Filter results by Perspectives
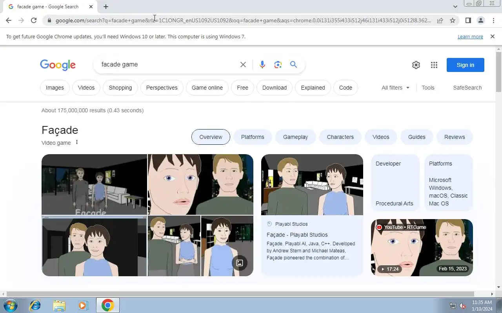The width and height of the screenshot is (502, 313). [x=162, y=88]
